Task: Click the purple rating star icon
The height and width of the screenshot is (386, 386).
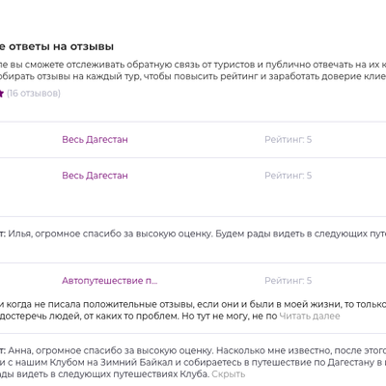Action: click(x=1, y=94)
